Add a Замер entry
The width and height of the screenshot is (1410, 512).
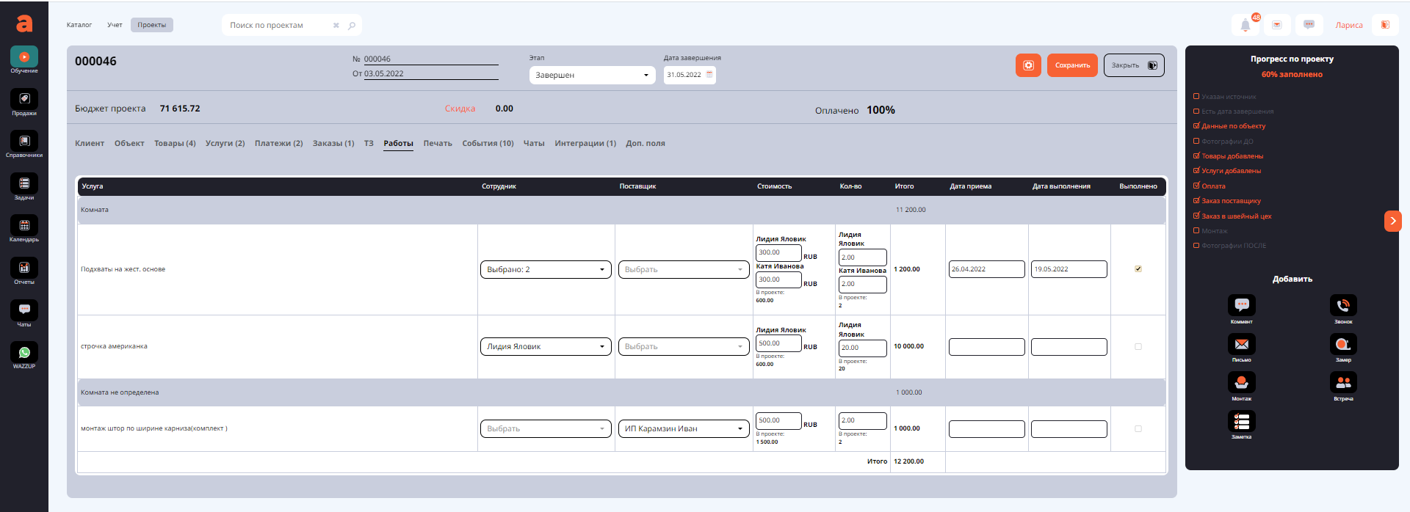tap(1343, 344)
